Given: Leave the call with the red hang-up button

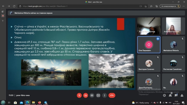Looking at the screenshot, I should 112,95.
